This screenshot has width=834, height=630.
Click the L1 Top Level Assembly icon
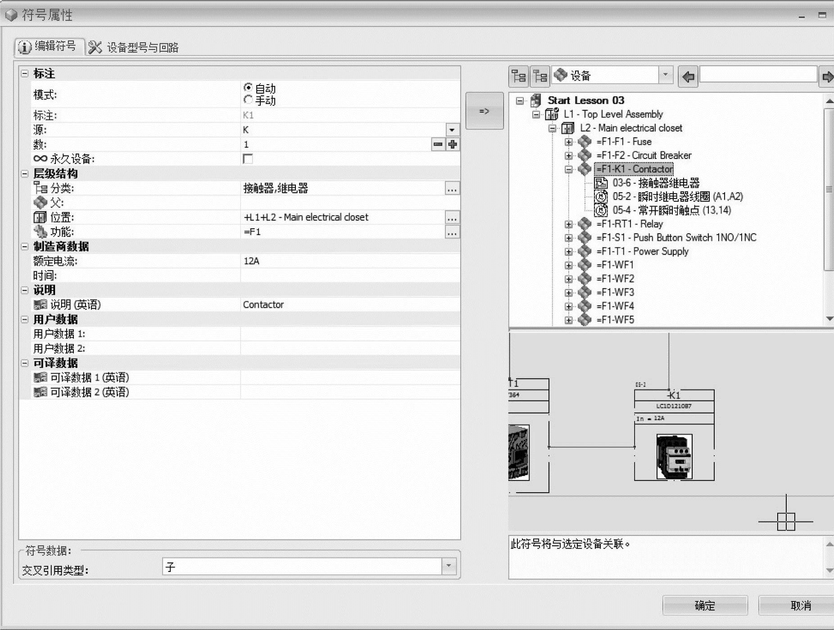pyautogui.click(x=552, y=114)
